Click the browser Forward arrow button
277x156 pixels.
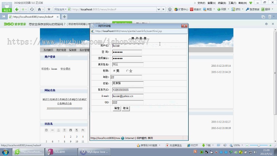point(23,9)
